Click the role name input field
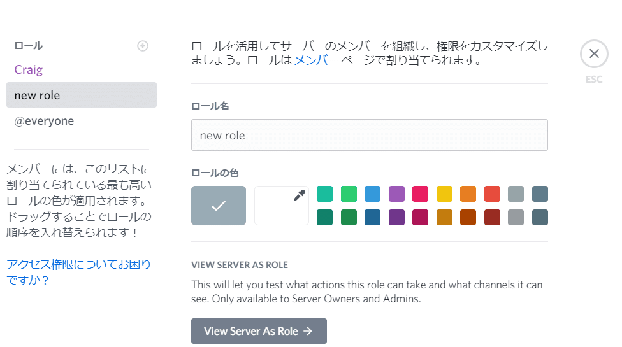The width and height of the screenshot is (622, 347). pos(369,135)
